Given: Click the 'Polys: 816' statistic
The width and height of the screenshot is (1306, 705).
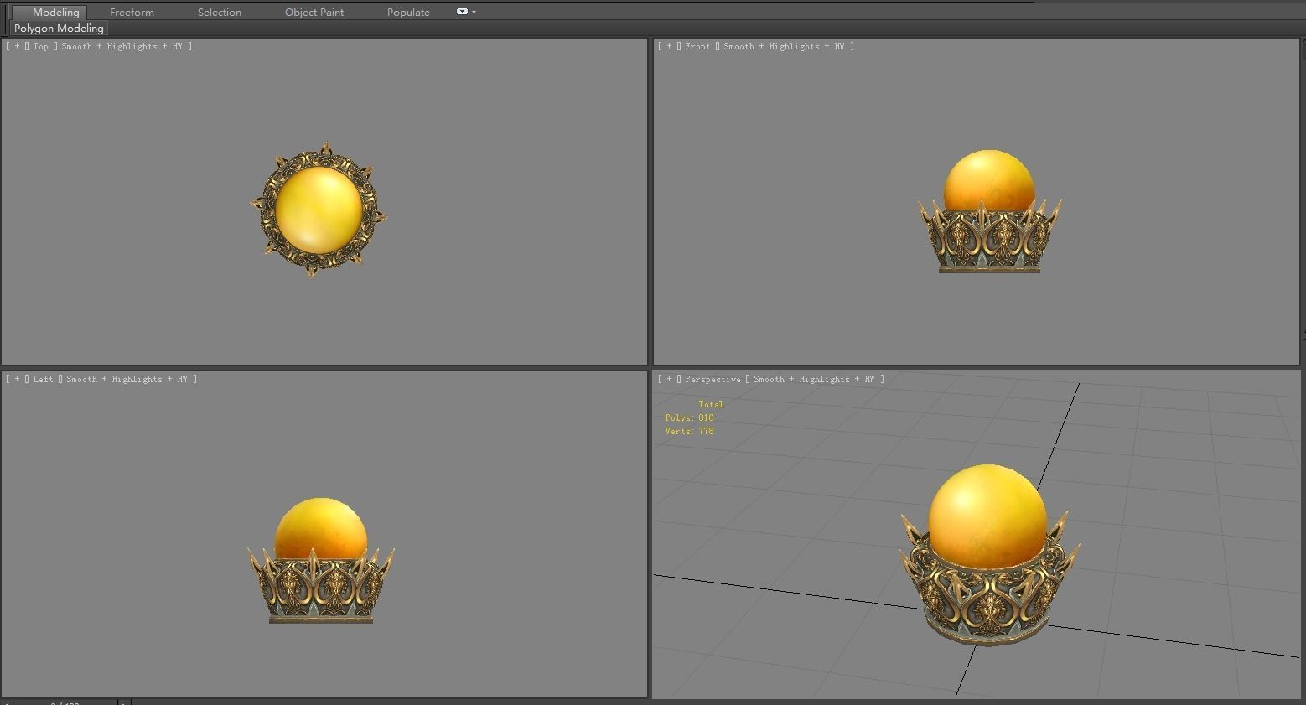Looking at the screenshot, I should click(x=689, y=417).
